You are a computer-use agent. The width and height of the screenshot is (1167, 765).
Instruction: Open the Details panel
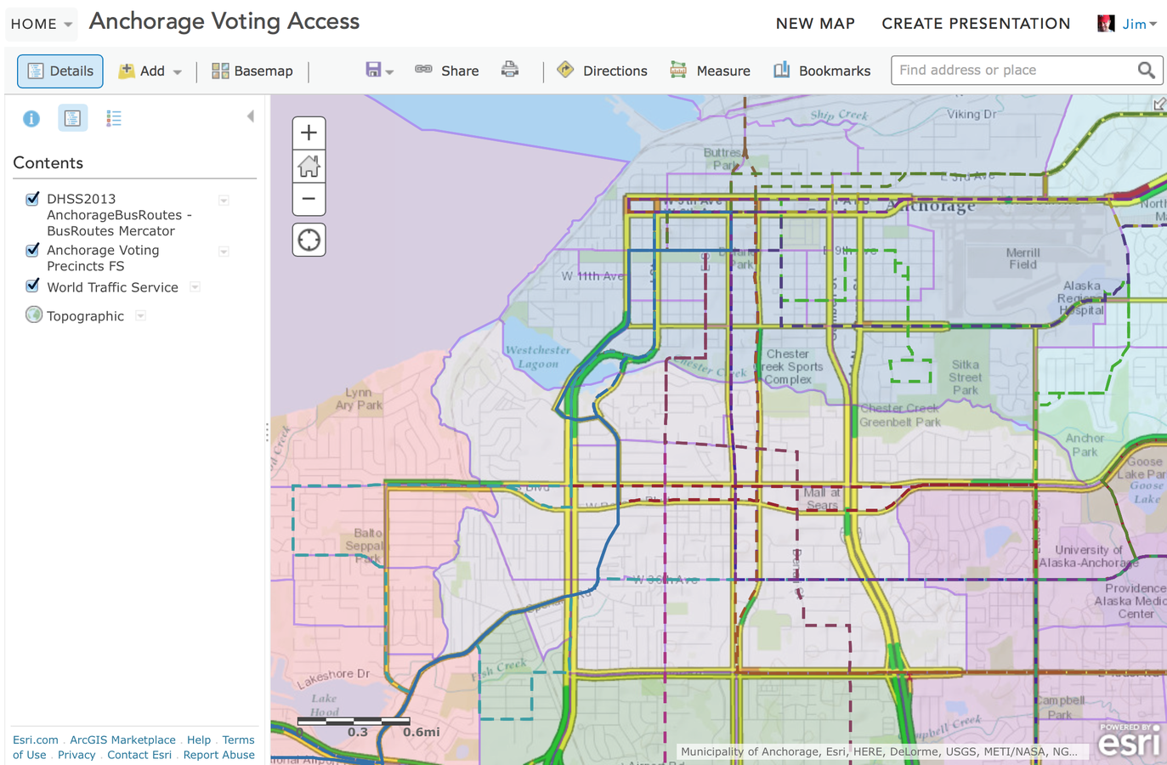coord(60,71)
